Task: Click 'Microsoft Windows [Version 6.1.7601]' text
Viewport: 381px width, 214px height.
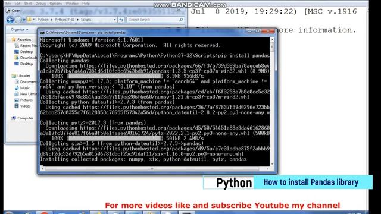Action: 92,40
